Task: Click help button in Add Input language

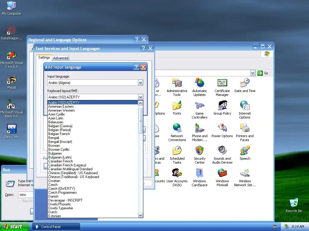Action: [x=136, y=67]
